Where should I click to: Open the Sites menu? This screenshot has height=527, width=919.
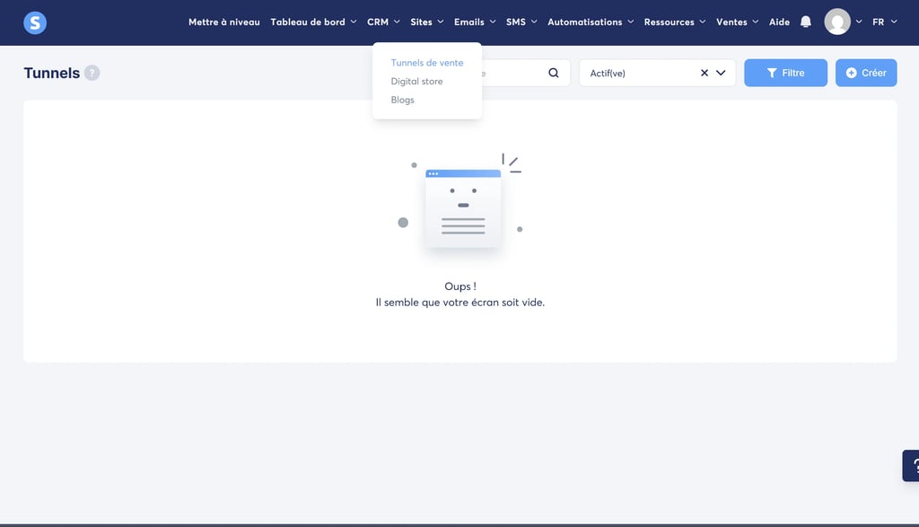[426, 22]
